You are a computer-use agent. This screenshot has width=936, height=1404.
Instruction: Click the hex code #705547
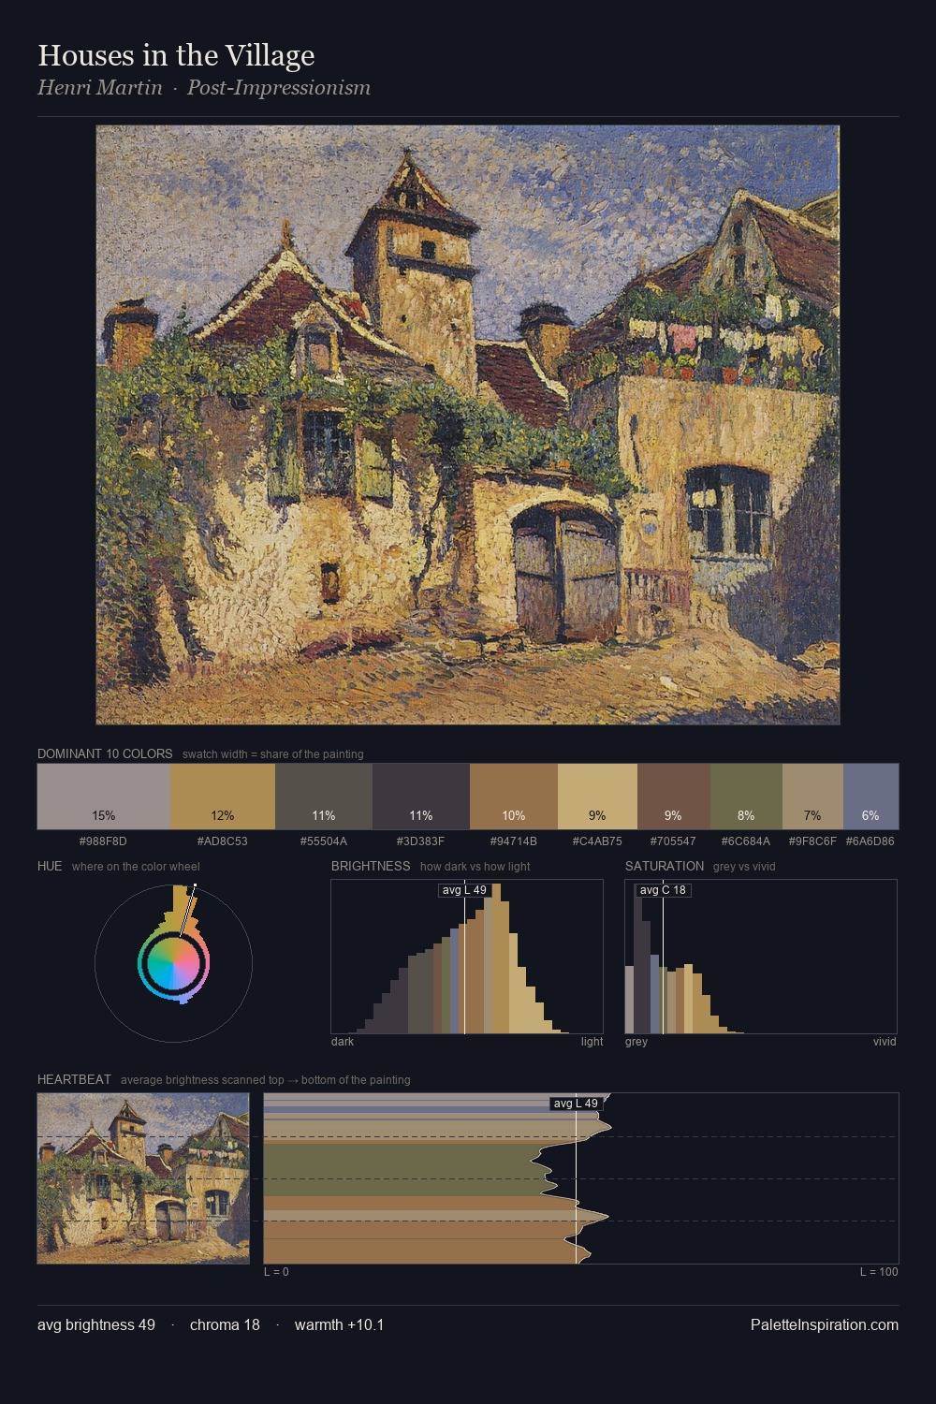pos(674,841)
